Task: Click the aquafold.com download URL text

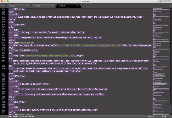Action: tap(89, 45)
